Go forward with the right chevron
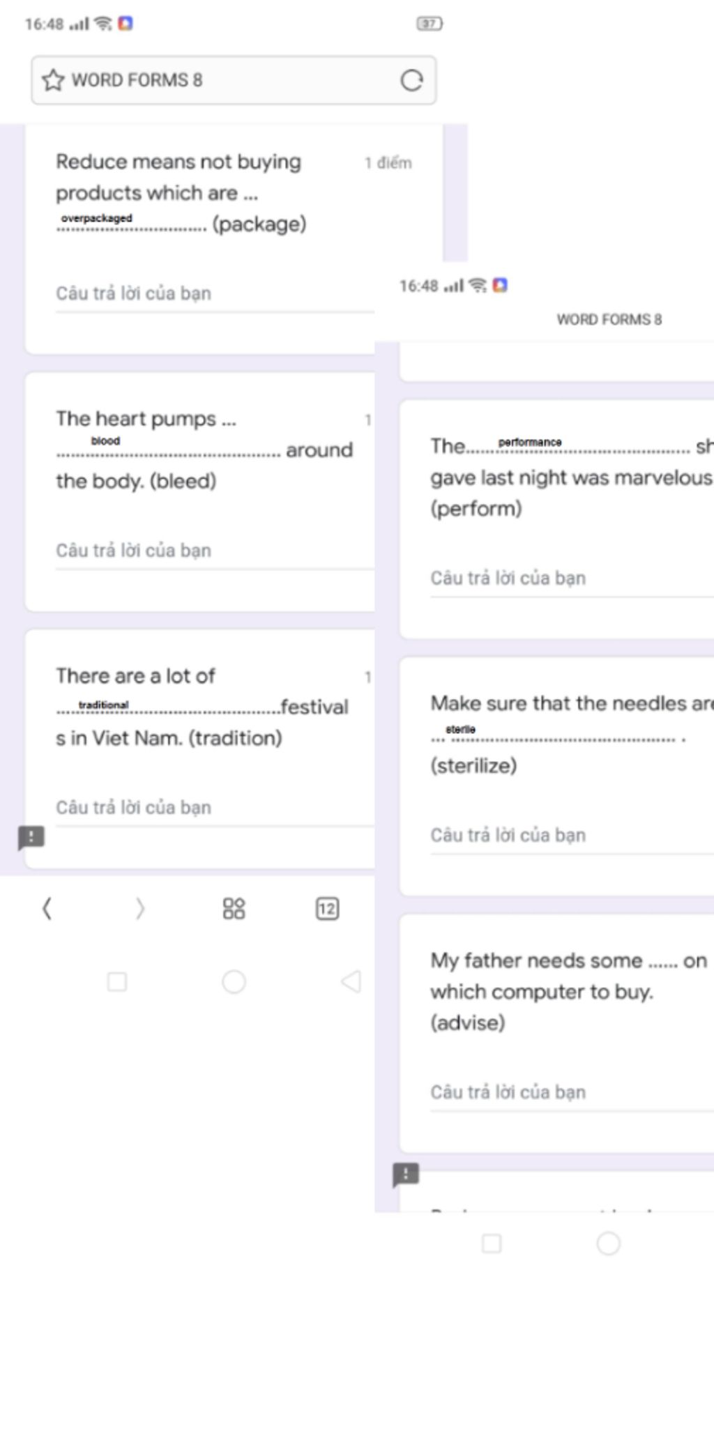This screenshot has width=714, height=1447. pos(140,908)
